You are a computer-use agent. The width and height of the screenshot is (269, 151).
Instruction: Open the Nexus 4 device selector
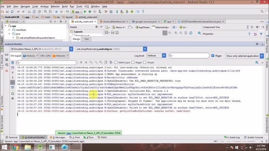[x=119, y=27]
